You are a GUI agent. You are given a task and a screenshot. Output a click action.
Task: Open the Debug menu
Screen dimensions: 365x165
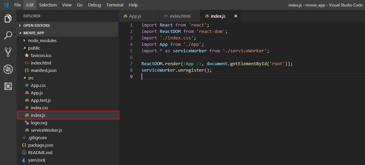(95, 5)
